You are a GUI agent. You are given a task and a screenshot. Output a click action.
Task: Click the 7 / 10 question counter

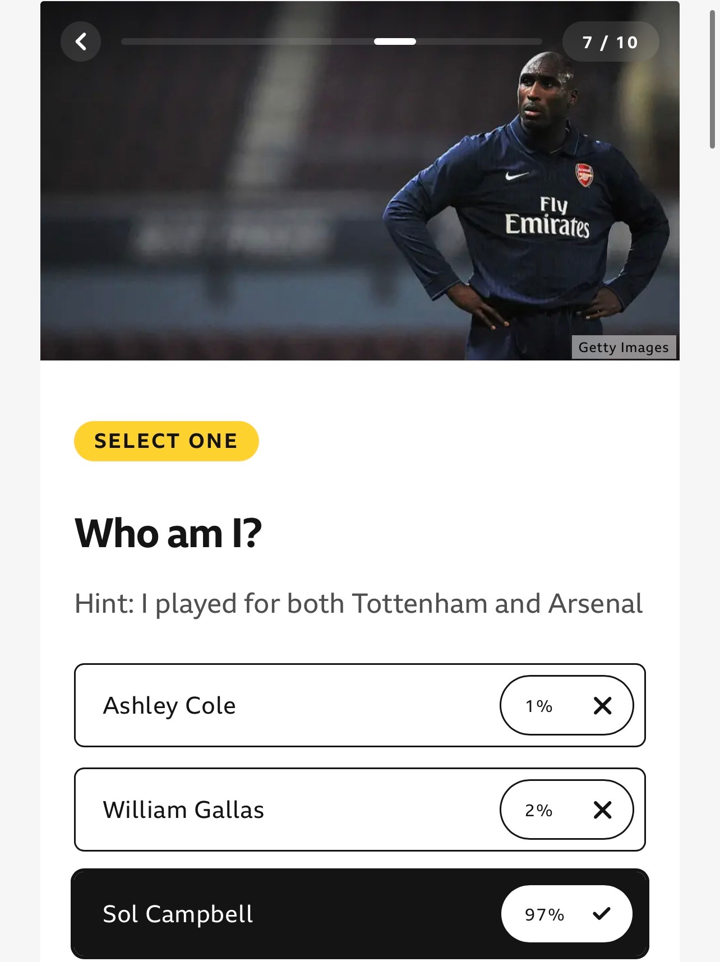610,42
